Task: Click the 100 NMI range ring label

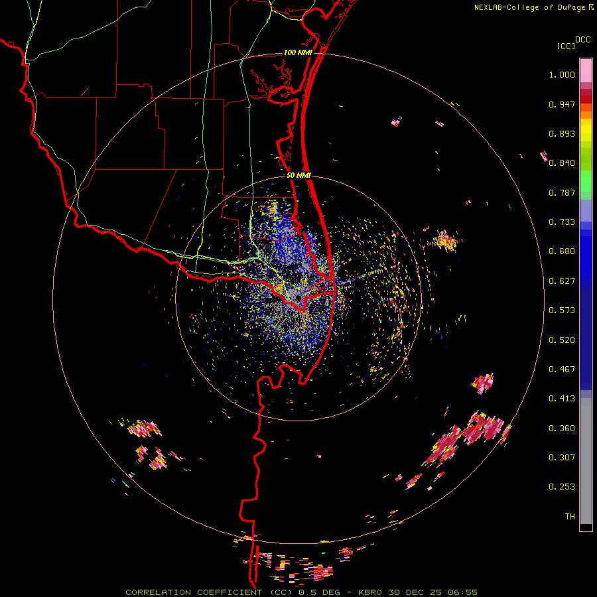Action: coord(298,52)
